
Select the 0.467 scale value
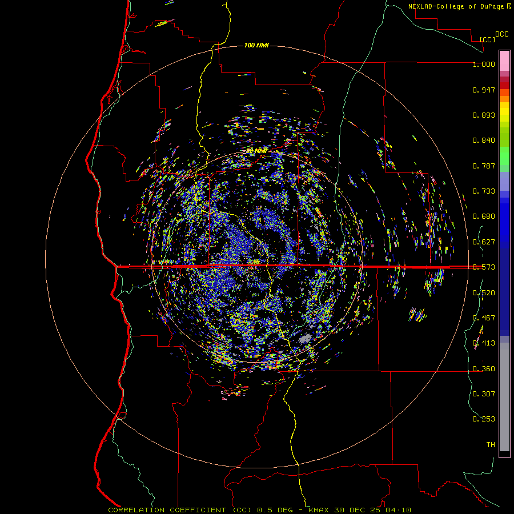pos(484,318)
